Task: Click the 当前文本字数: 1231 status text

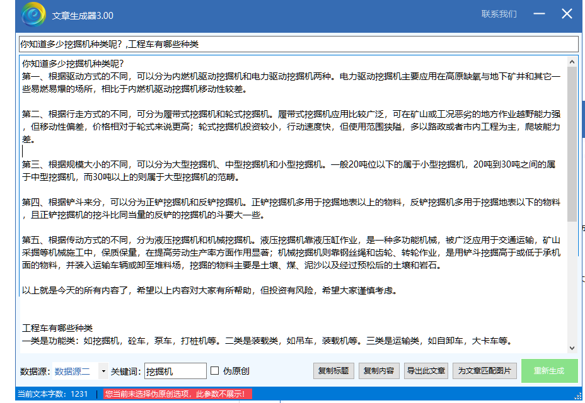Action: pos(52,394)
